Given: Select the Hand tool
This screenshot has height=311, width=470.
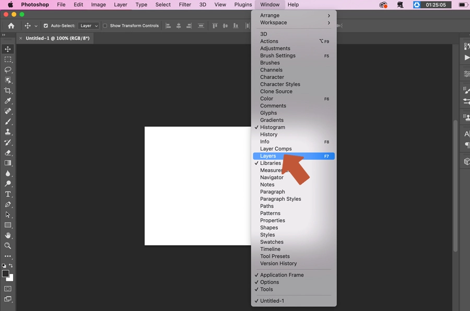Looking at the screenshot, I should pos(8,235).
